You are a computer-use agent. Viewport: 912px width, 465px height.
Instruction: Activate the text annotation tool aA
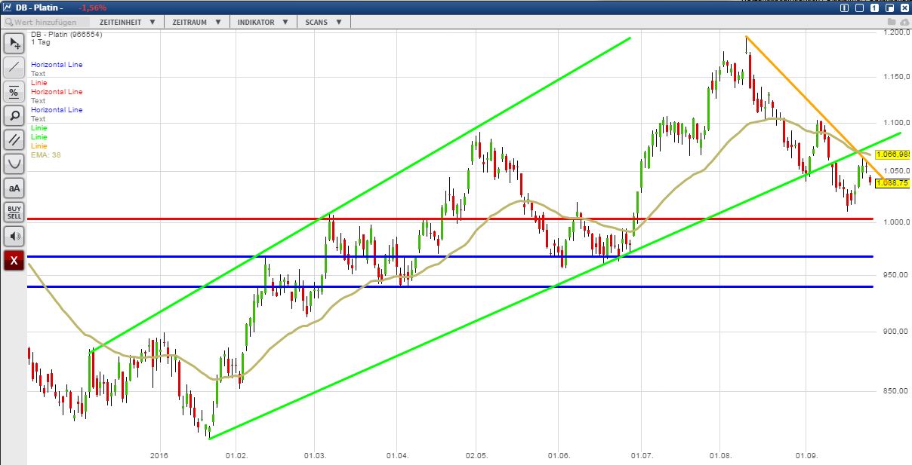pos(14,188)
